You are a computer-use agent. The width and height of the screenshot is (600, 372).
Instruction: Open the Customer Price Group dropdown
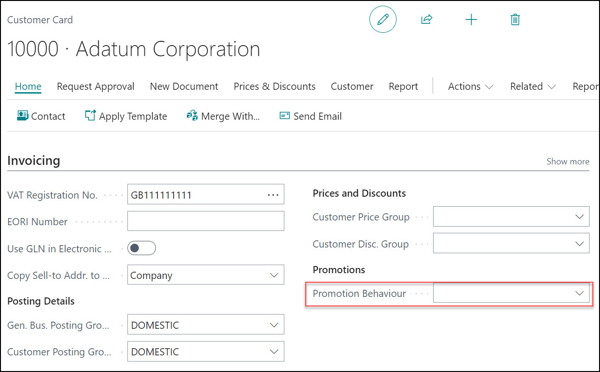pos(579,216)
